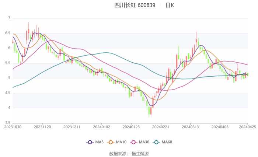Click the 四川长虹 600839 stock title
This screenshot has height=157, width=258.
pos(135,6)
